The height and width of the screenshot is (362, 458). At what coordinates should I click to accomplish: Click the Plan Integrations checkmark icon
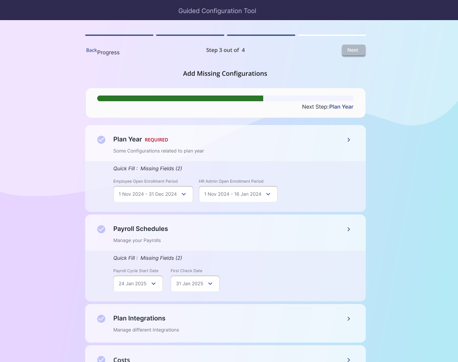pyautogui.click(x=101, y=319)
